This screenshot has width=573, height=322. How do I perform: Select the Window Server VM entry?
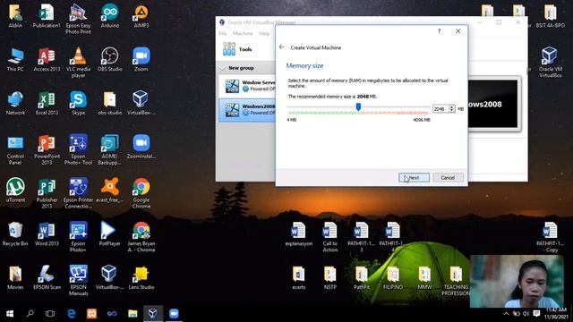coord(247,86)
